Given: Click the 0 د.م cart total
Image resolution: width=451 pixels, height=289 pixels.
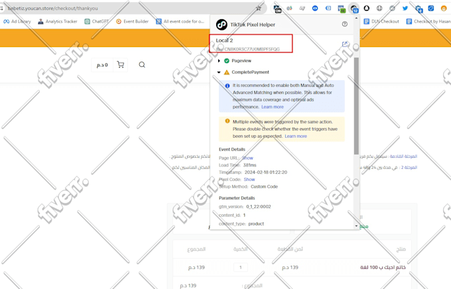Looking at the screenshot, I should click(102, 65).
